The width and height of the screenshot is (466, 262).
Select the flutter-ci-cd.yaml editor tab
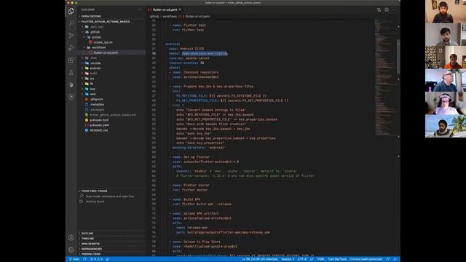pyautogui.click(x=165, y=9)
